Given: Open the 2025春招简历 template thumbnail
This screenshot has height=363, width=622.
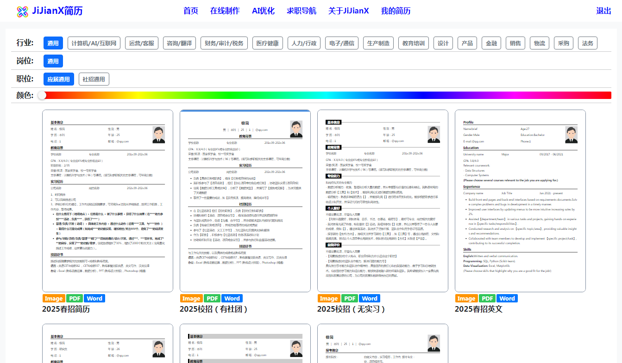Looking at the screenshot, I should coord(107,201).
